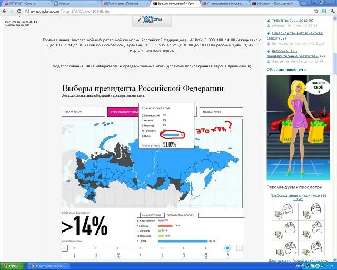Click the page scrollbar up arrow
The width and height of the screenshot is (337, 270).
(335, 18)
